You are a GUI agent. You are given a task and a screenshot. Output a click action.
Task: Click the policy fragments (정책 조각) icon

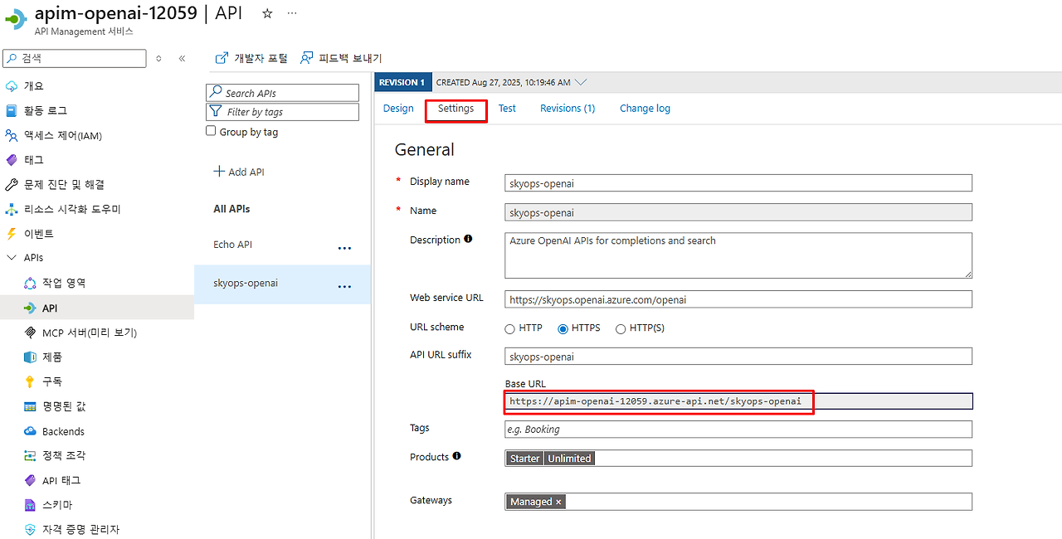[x=30, y=455]
